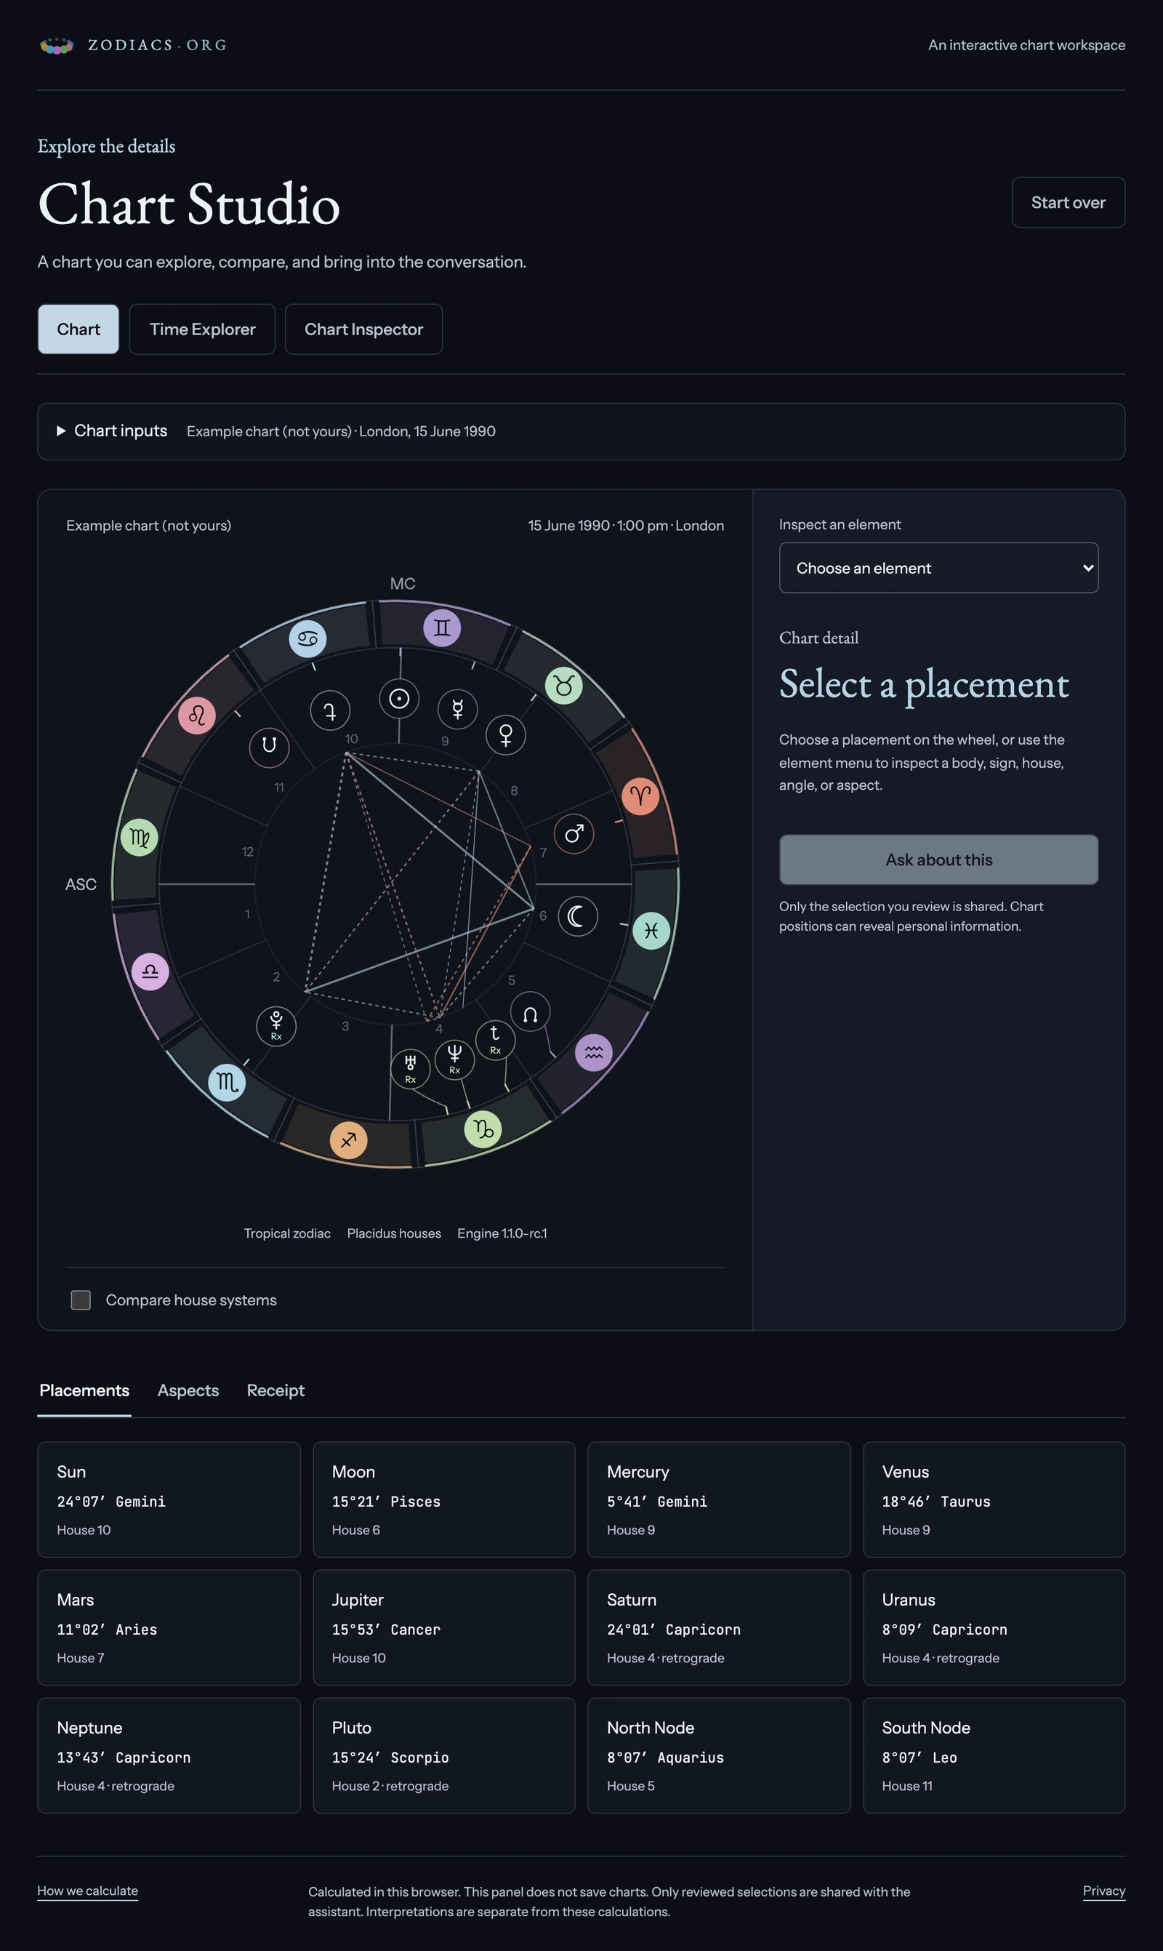This screenshot has width=1163, height=1951.
Task: Click the Zodiacs.org logo icon
Action: [x=57, y=47]
